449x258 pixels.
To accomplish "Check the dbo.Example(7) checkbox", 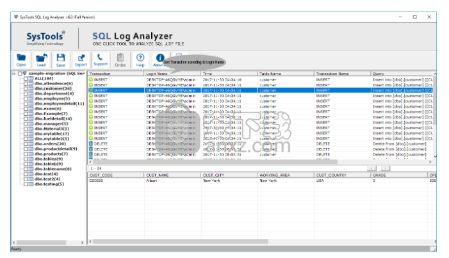I will [26, 114].
